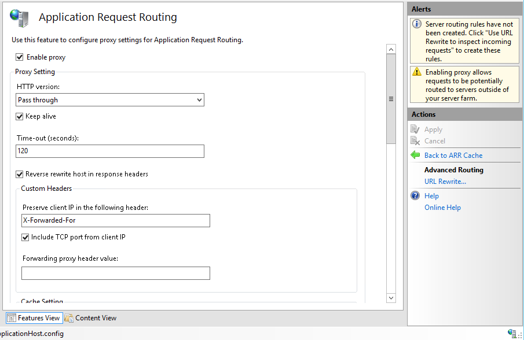Click the green back arrow icon
Viewport: 524px width, 340px height.
pyautogui.click(x=415, y=155)
